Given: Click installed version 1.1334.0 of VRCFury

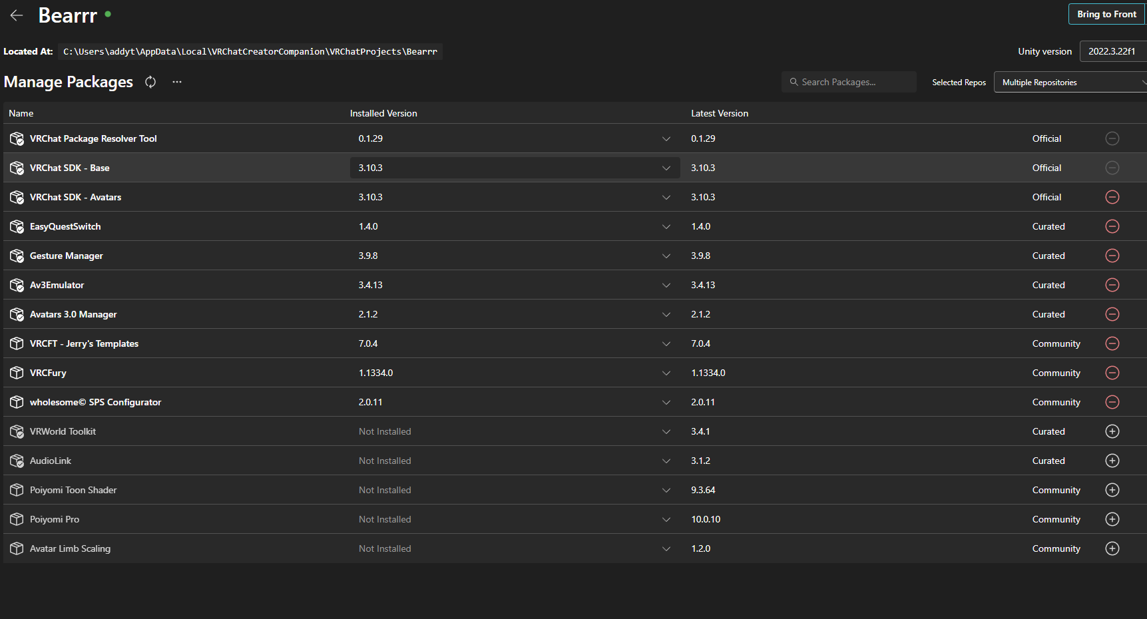Looking at the screenshot, I should coord(375,373).
